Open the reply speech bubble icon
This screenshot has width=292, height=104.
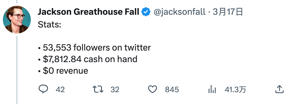(43, 89)
